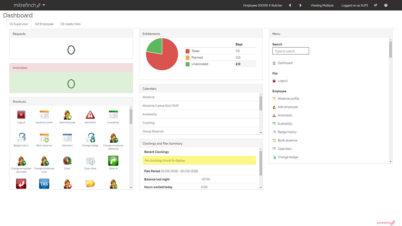402x226 pixels.
Task: Click the swap-arrows icon beside SUP1
Action: click(375, 5)
